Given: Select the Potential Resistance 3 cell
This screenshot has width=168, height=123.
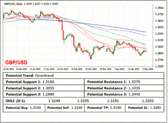Looking at the screenshot, I should click(x=124, y=94).
